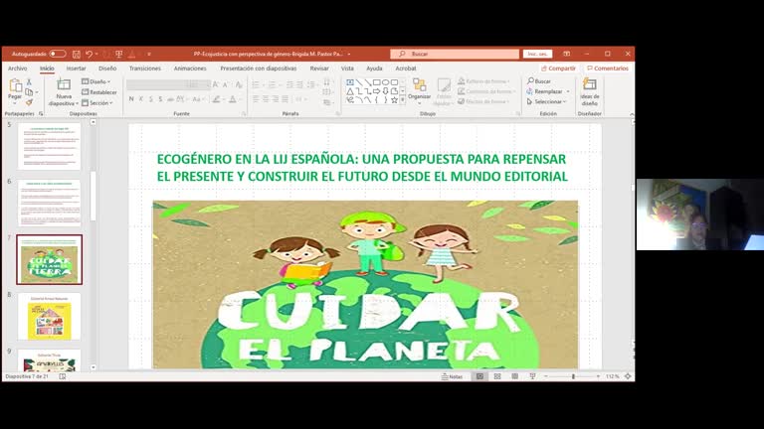The image size is (764, 429).
Task: Toggle the Autoguardado switch
Action: [57, 54]
